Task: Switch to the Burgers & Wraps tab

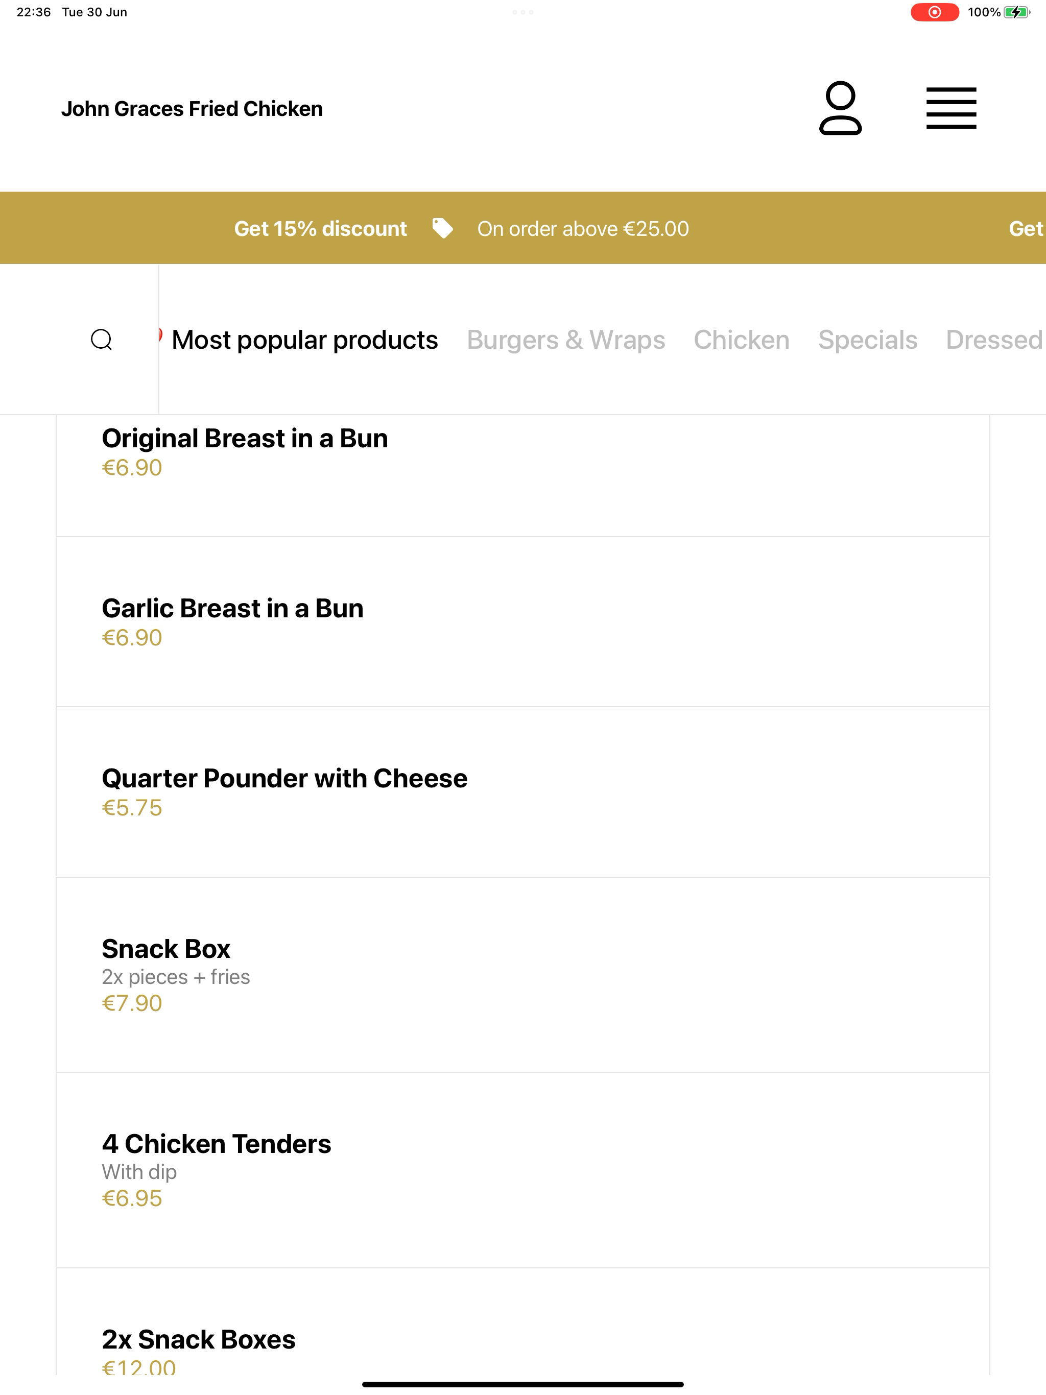Action: (x=566, y=340)
